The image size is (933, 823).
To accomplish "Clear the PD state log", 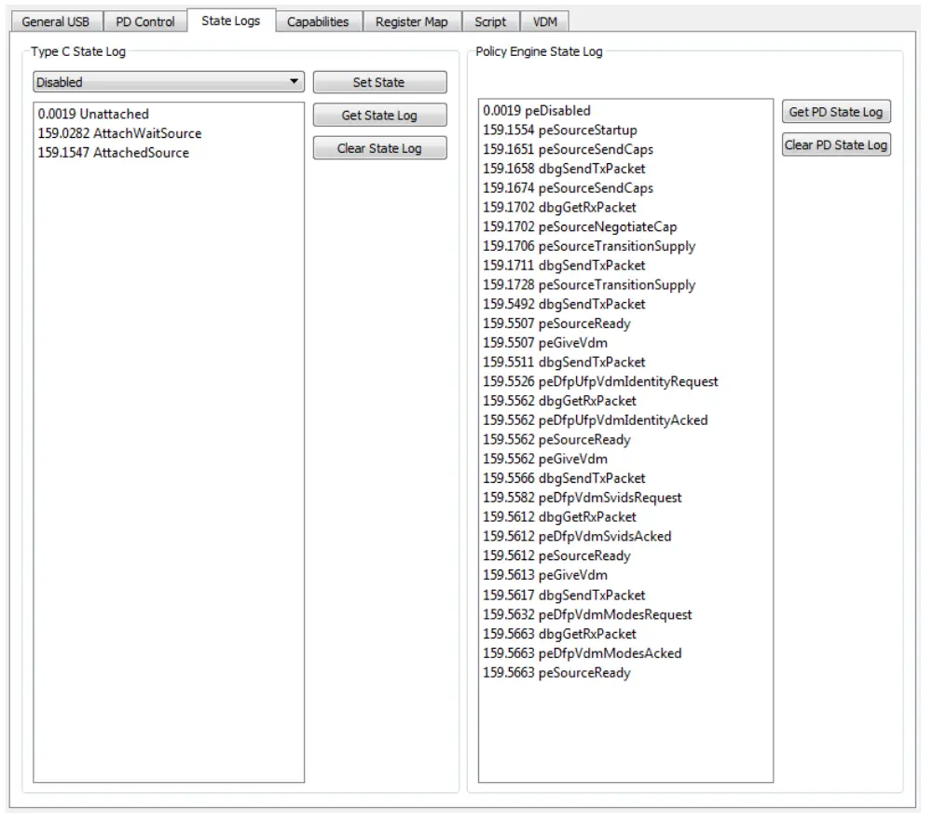I will [x=835, y=144].
